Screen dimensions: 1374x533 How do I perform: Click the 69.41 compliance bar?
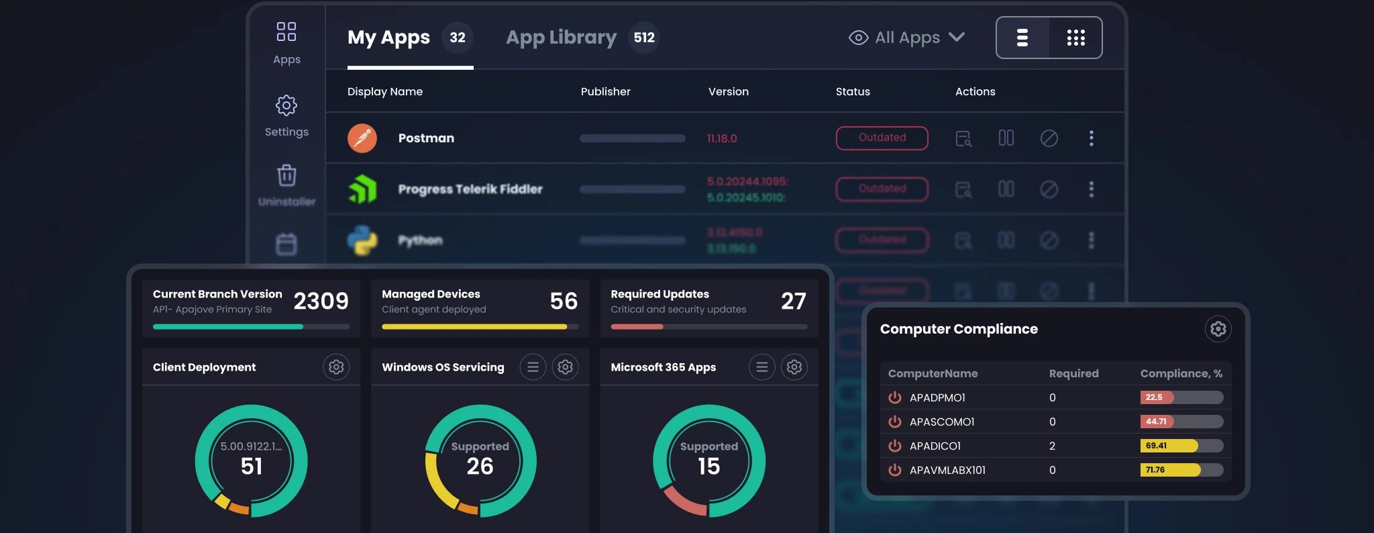point(1181,446)
